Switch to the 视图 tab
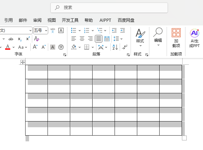 pyautogui.click(x=52, y=20)
